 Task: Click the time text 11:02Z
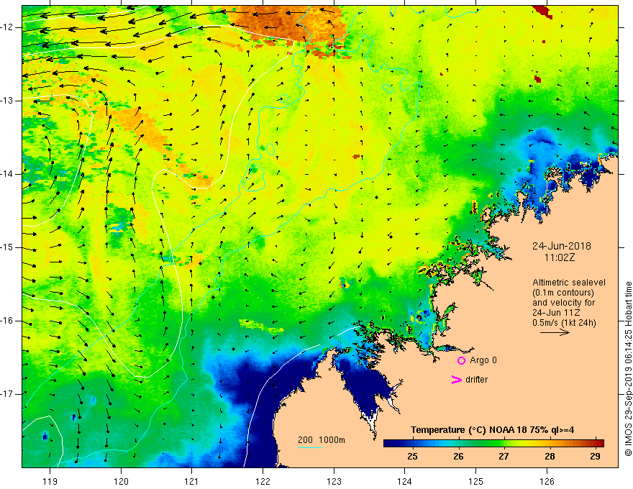click(559, 257)
